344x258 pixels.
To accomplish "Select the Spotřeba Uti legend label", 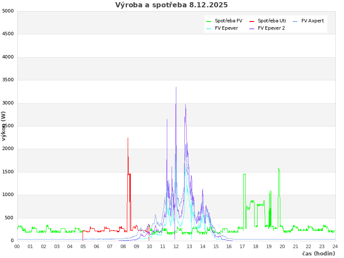I will pos(272,21).
